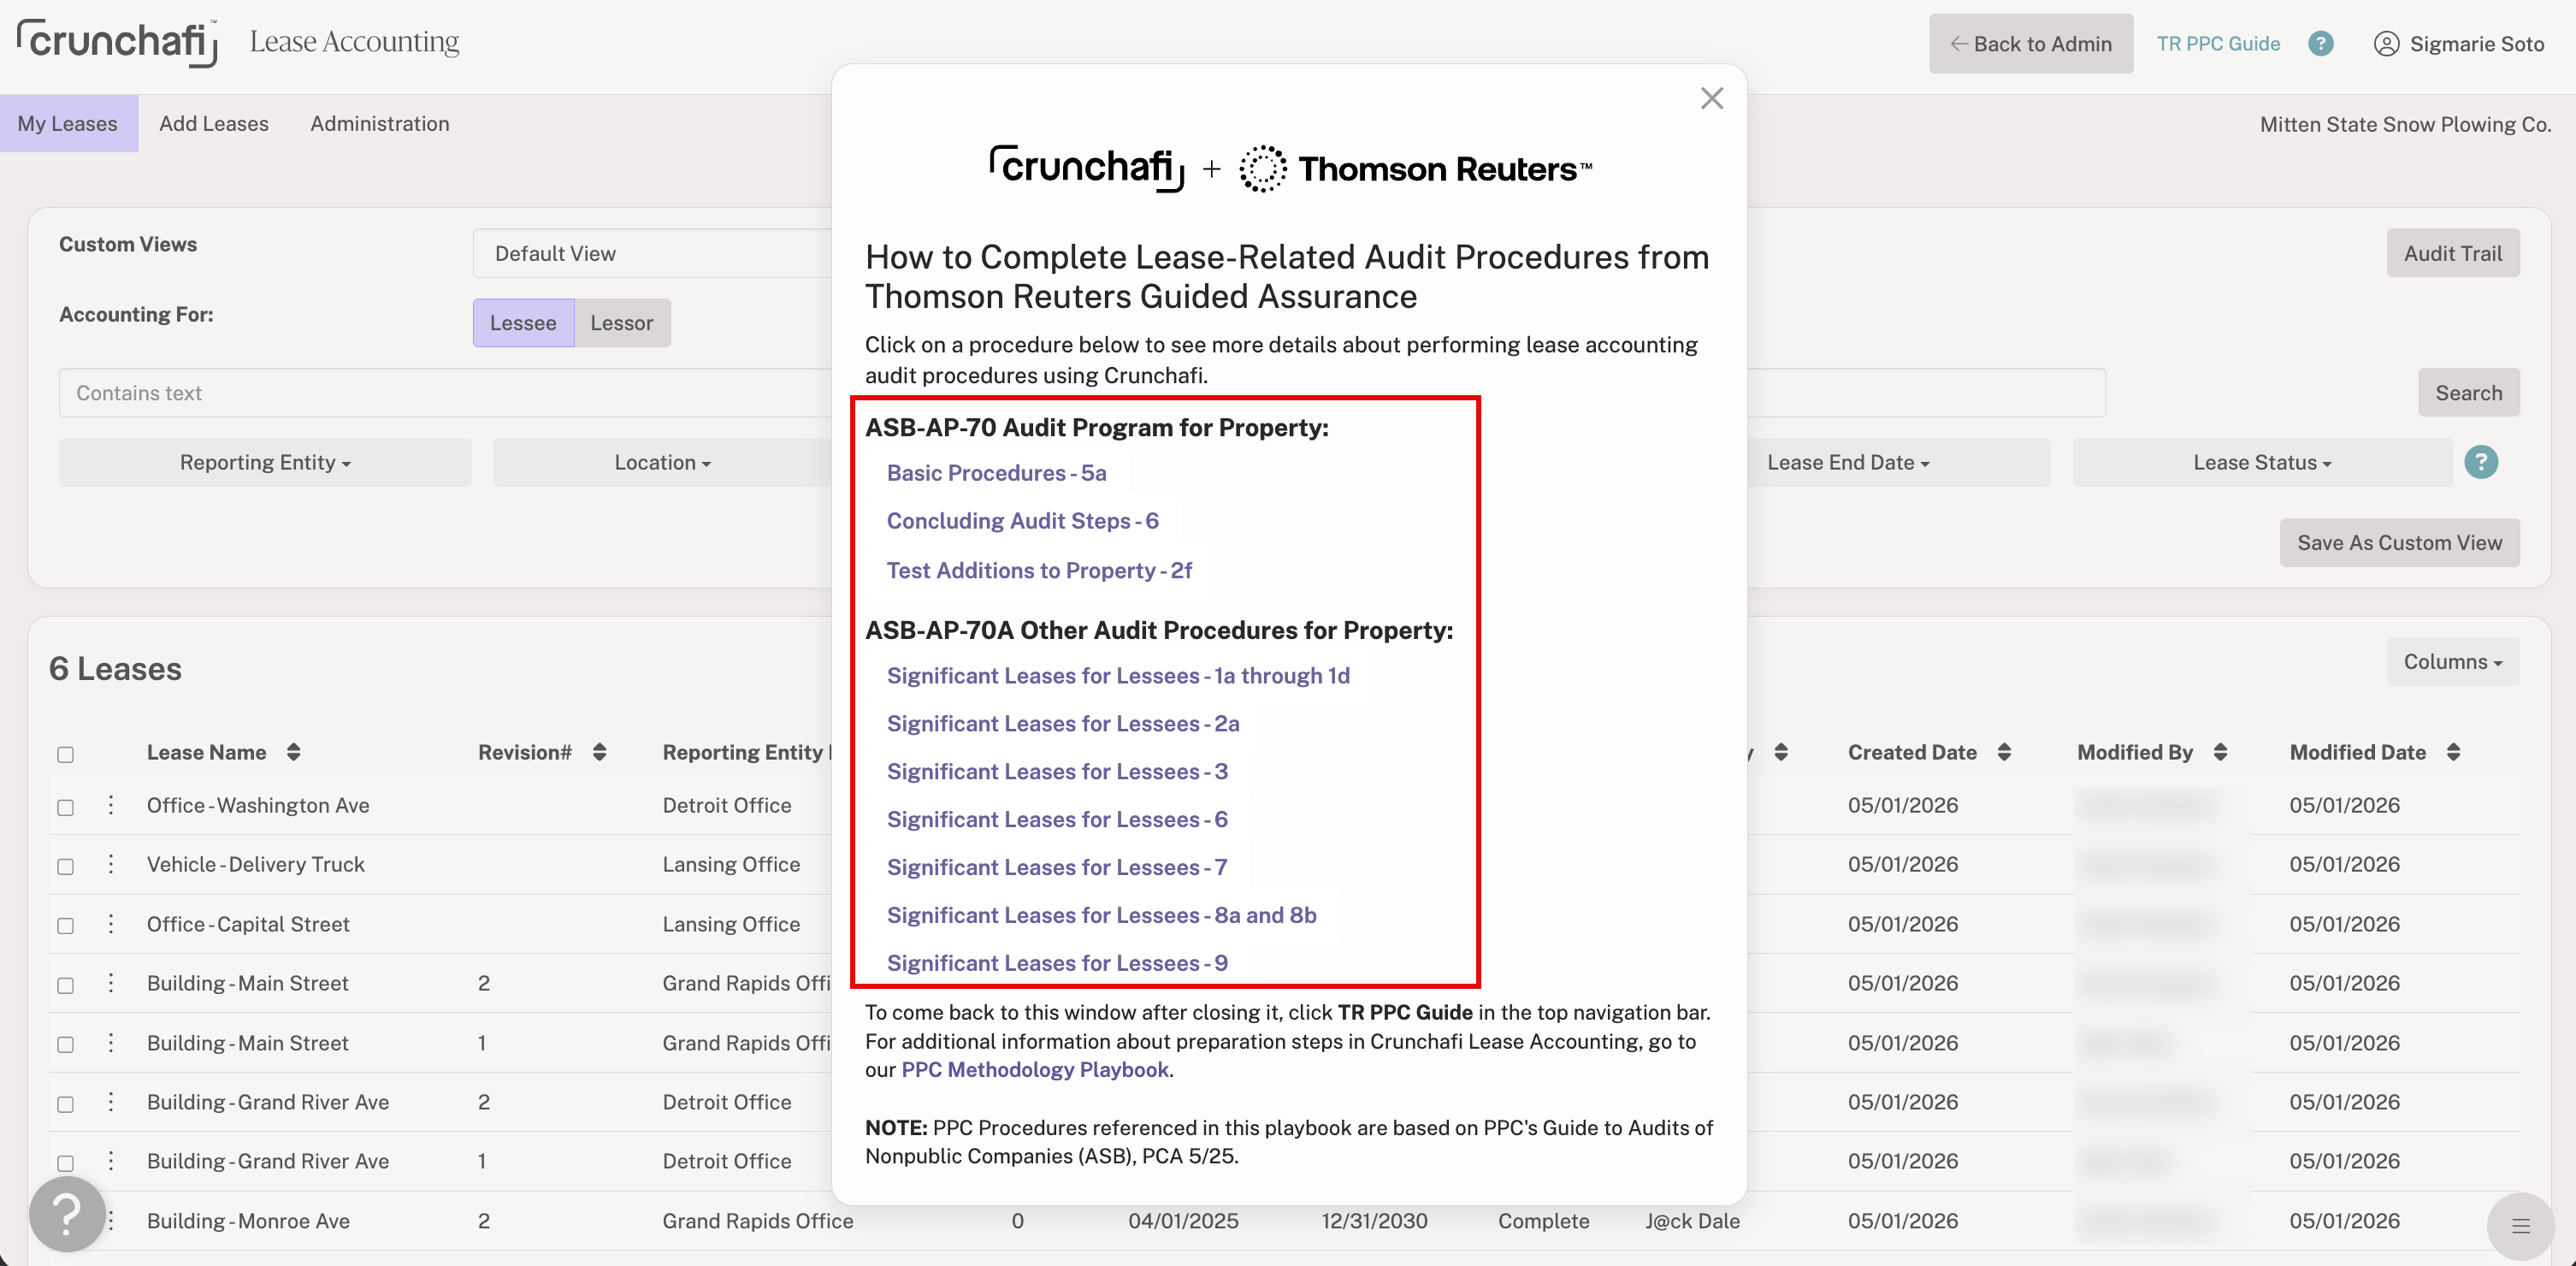Sort by Modified Date column

pos(2453,752)
